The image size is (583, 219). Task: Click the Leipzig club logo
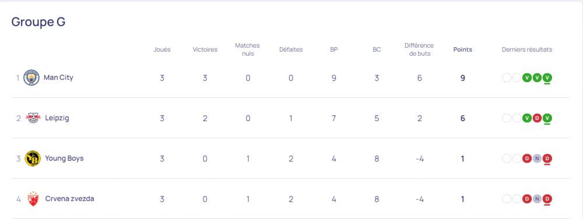click(33, 118)
